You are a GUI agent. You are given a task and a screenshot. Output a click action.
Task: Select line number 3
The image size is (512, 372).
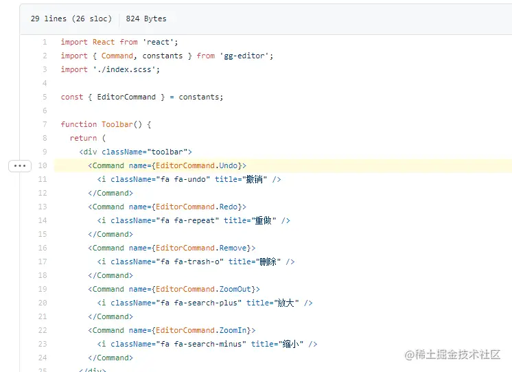pos(45,69)
